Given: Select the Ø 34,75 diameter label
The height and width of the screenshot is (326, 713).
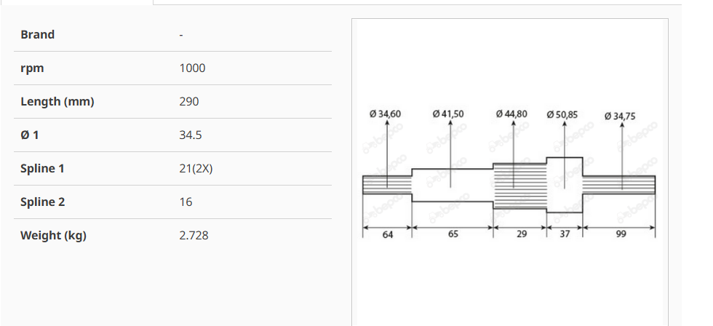Looking at the screenshot, I should point(620,116).
